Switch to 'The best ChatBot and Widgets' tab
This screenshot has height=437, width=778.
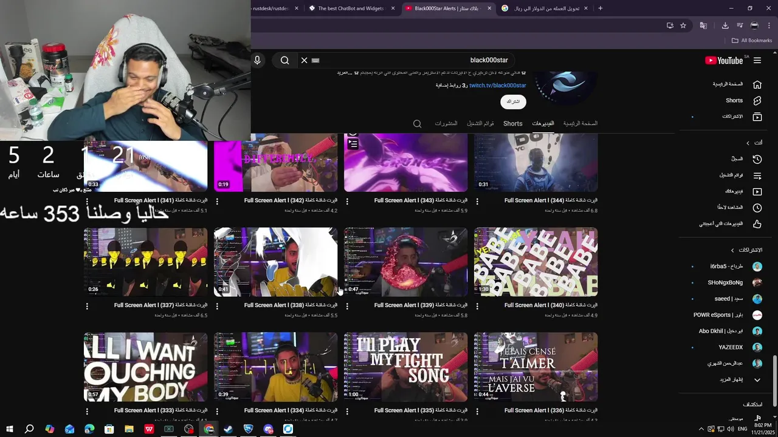pos(351,8)
